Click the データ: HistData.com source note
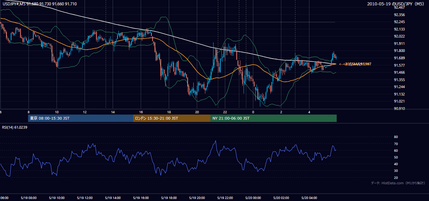The image size is (429, 201). point(398,183)
